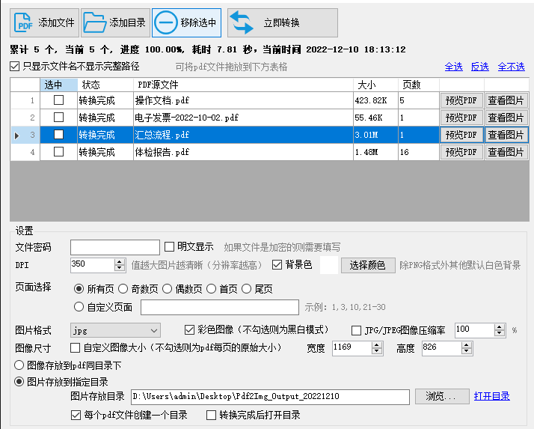Click the 页数 column header

pos(419,85)
